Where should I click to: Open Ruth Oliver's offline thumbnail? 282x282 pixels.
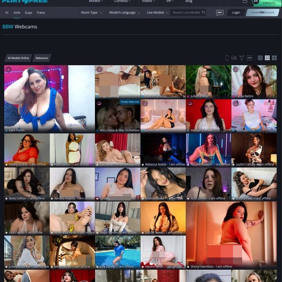pyautogui.click(x=208, y=184)
